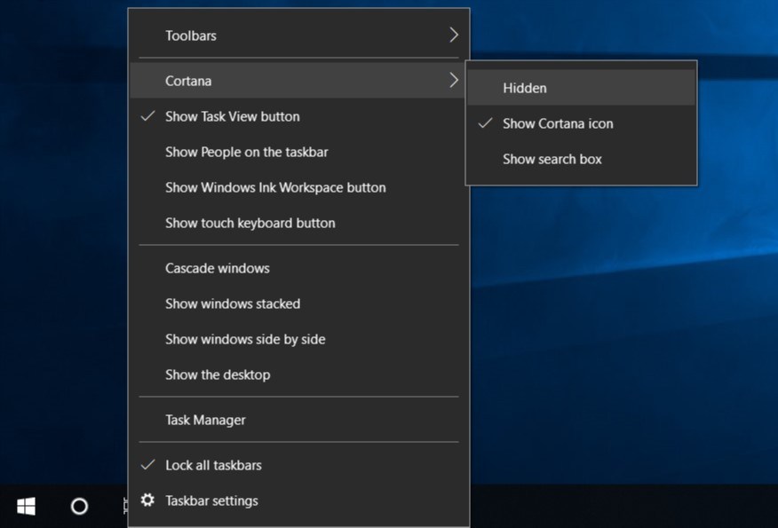This screenshot has width=778, height=528.
Task: Choose Cascade windows from the menu
Action: click(x=217, y=268)
